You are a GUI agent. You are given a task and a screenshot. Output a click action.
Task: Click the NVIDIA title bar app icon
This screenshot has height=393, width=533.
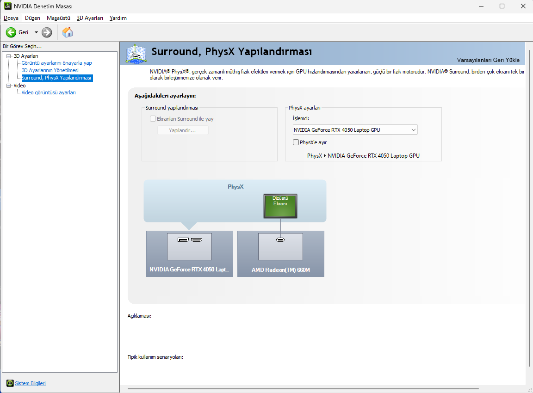(x=7, y=6)
